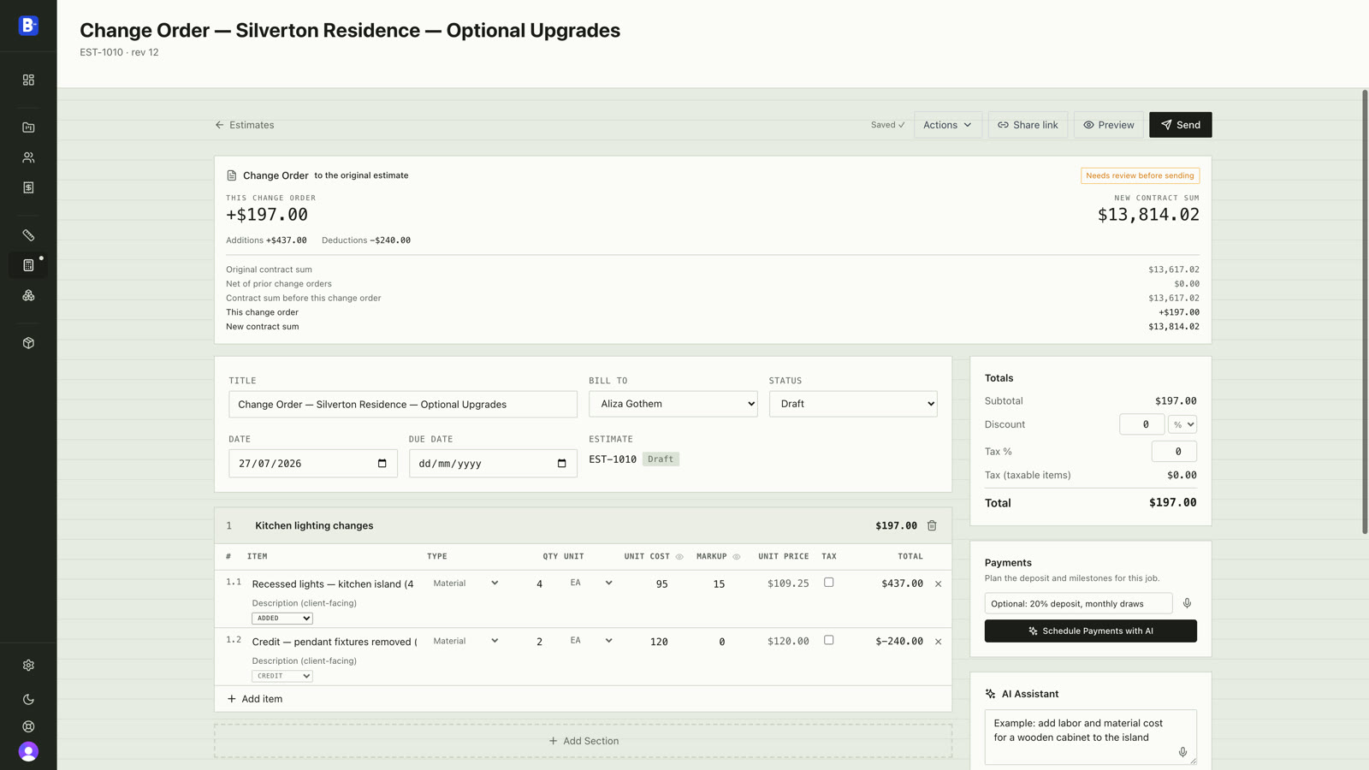
Task: Send the change order
Action: (x=1180, y=125)
